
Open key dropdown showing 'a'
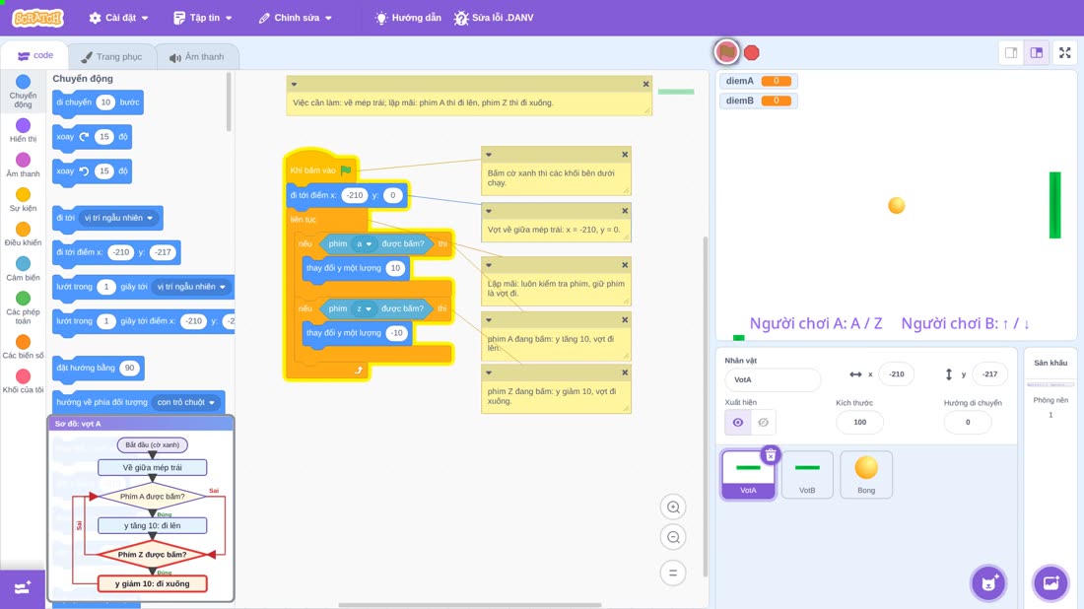click(x=364, y=244)
